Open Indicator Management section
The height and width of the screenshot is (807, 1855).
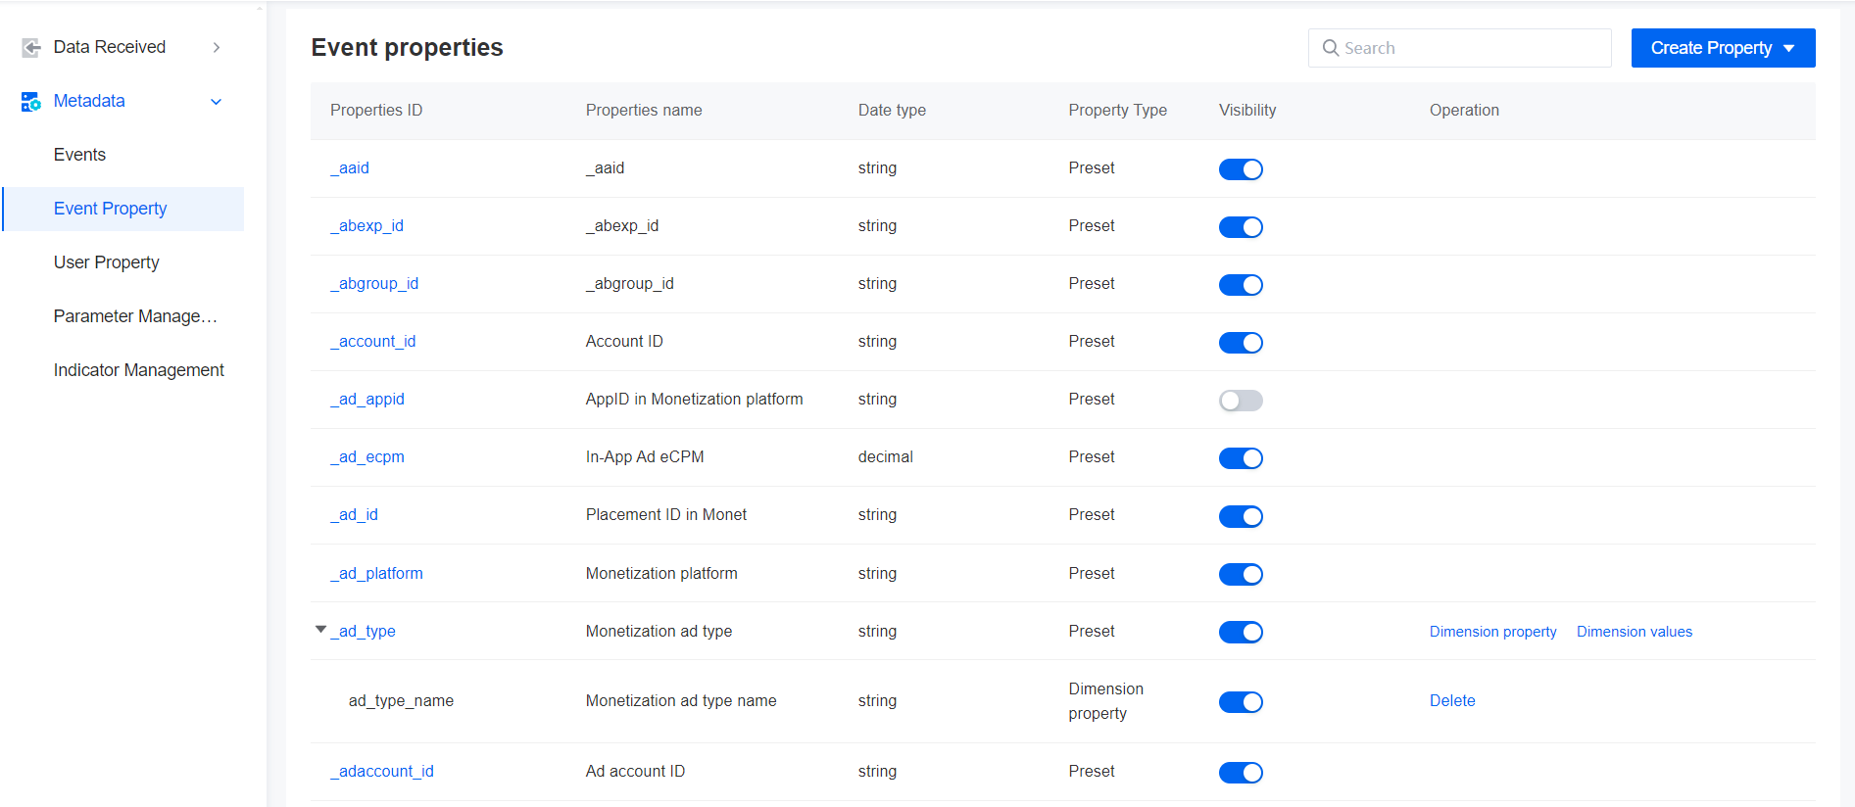(x=139, y=370)
